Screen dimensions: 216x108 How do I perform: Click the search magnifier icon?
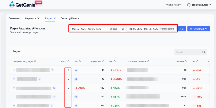click(204, 52)
